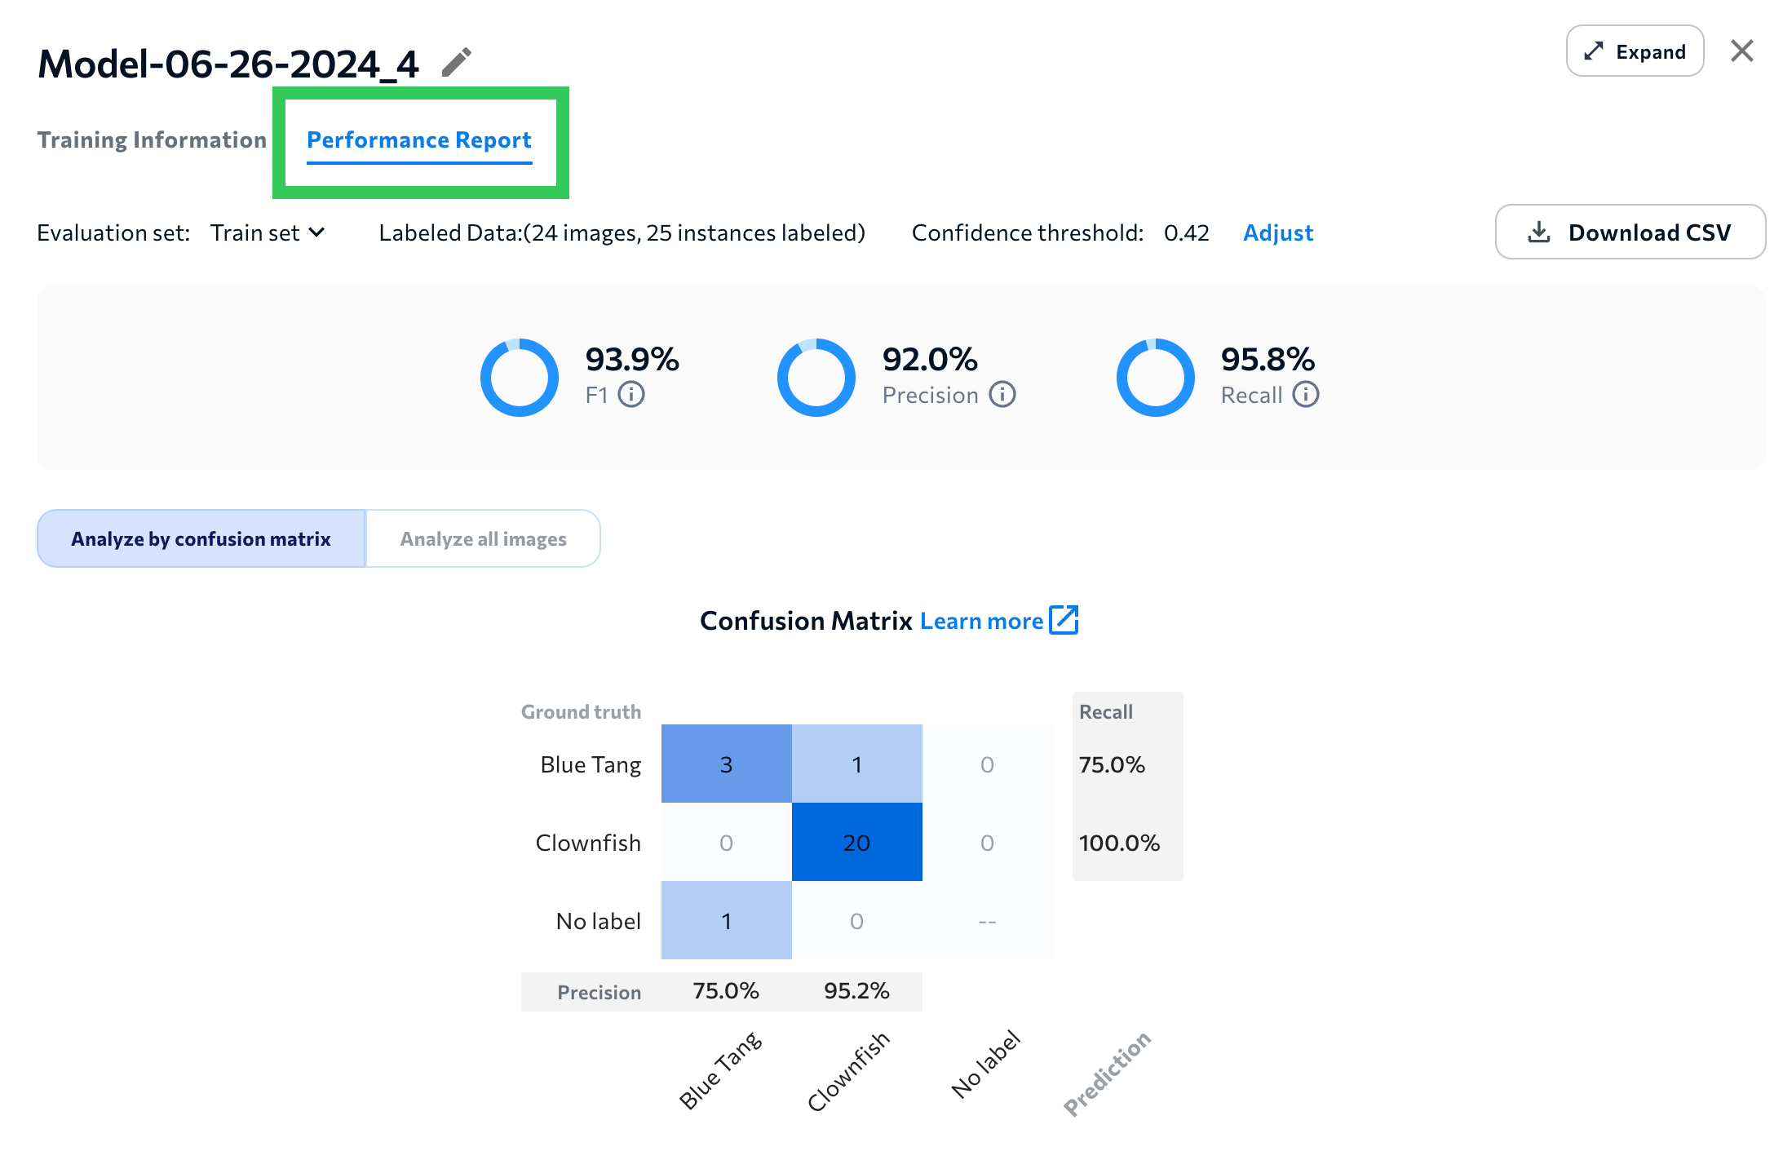This screenshot has height=1160, width=1783.
Task: Open the F1 score info tooltip
Action: coord(632,395)
